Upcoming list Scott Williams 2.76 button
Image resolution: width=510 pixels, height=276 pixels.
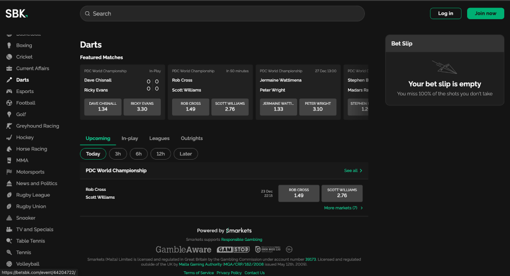(x=342, y=194)
